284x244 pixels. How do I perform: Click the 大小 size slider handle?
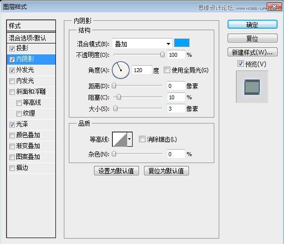[115, 108]
